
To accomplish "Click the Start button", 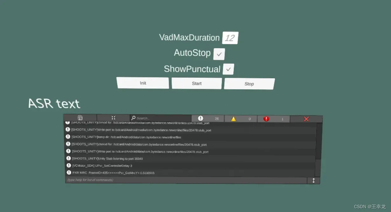I will point(197,83).
